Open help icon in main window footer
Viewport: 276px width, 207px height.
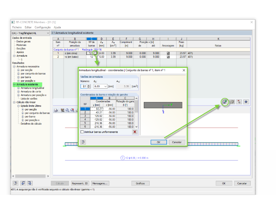(16, 183)
